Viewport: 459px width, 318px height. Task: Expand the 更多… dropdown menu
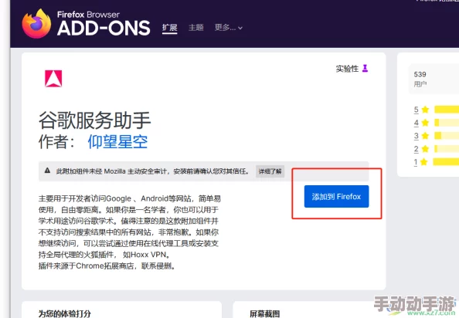point(228,28)
